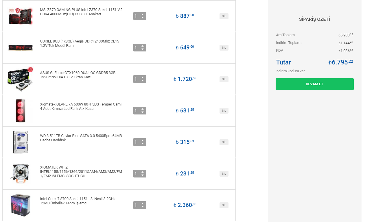Open the quantity selector for the WD 1TB harddisk
Viewport: 365px width, 222px height.
click(140, 142)
